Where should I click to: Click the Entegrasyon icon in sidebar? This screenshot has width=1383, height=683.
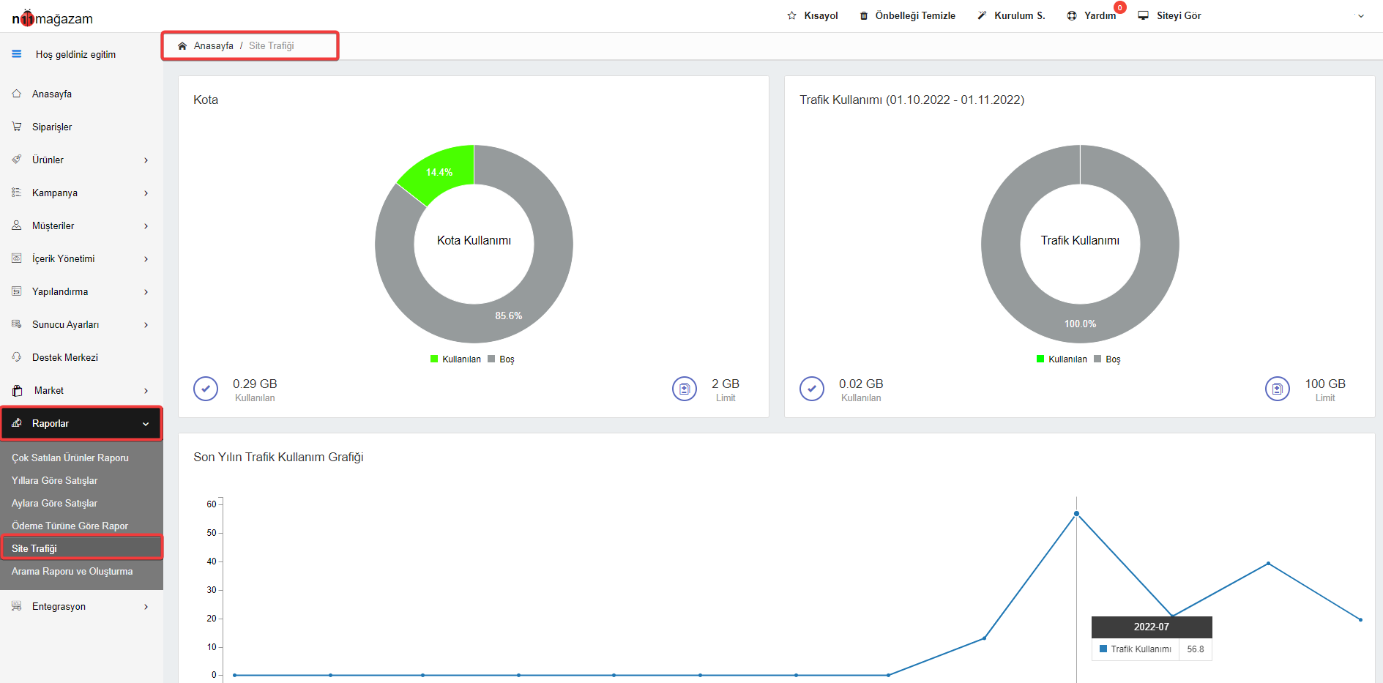click(17, 606)
